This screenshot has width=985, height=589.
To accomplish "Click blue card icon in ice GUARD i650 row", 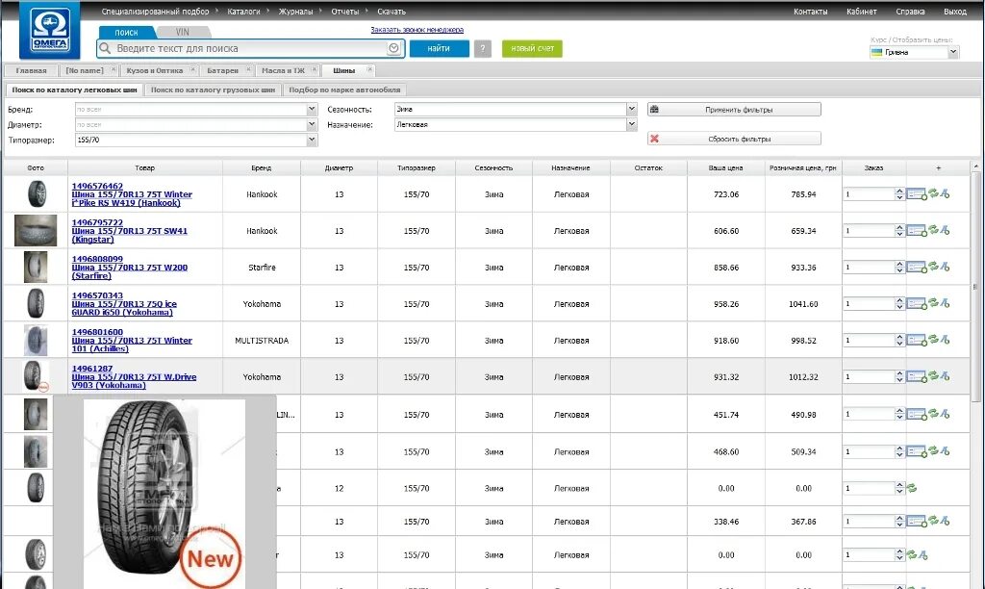I will coord(917,304).
